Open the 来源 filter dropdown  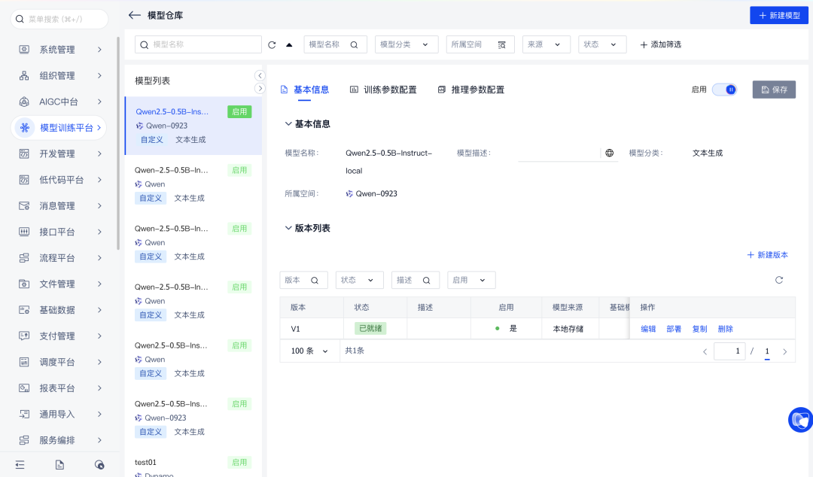(546, 44)
